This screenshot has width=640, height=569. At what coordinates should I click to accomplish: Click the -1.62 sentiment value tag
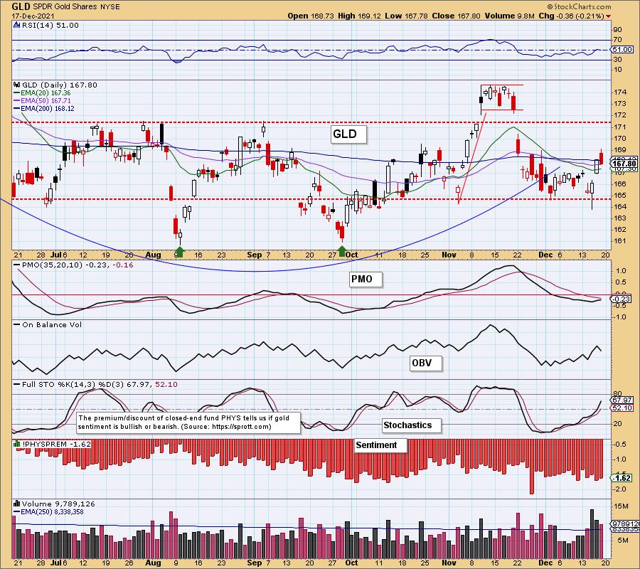click(622, 477)
